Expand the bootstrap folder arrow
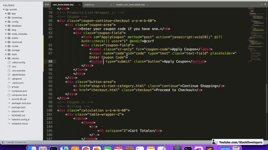The image size is (268, 150). pyautogui.click(x=6, y=17)
